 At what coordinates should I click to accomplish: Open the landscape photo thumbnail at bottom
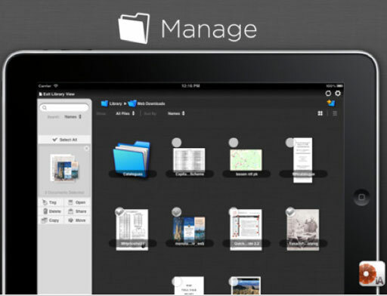[246, 286]
